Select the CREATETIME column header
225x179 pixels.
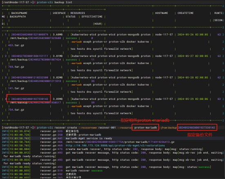[185, 13]
